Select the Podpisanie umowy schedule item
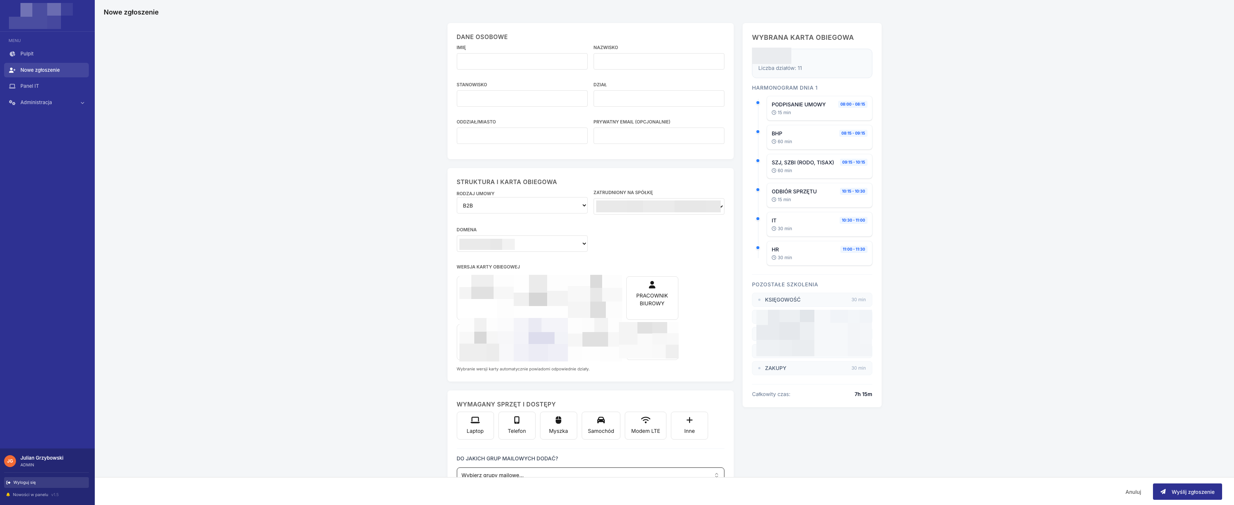This screenshot has height=505, width=1234. point(819,108)
